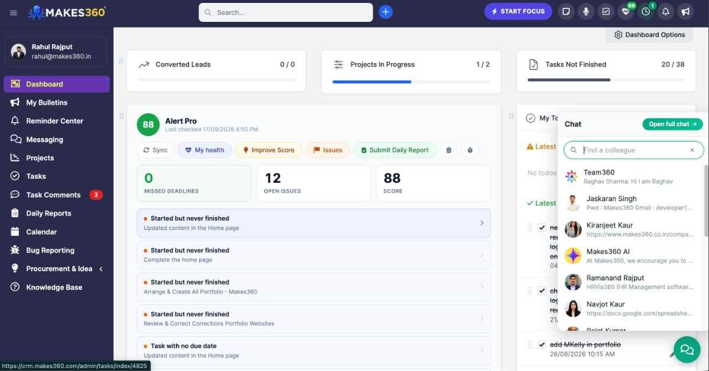Open the checklist icon in top bar
The image size is (709, 371).
pos(606,11)
